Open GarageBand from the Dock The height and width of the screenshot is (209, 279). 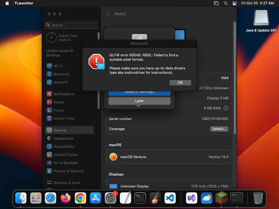(x=155, y=198)
